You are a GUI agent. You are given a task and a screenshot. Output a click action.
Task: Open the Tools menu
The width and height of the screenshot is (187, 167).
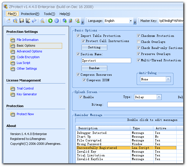point(49,14)
